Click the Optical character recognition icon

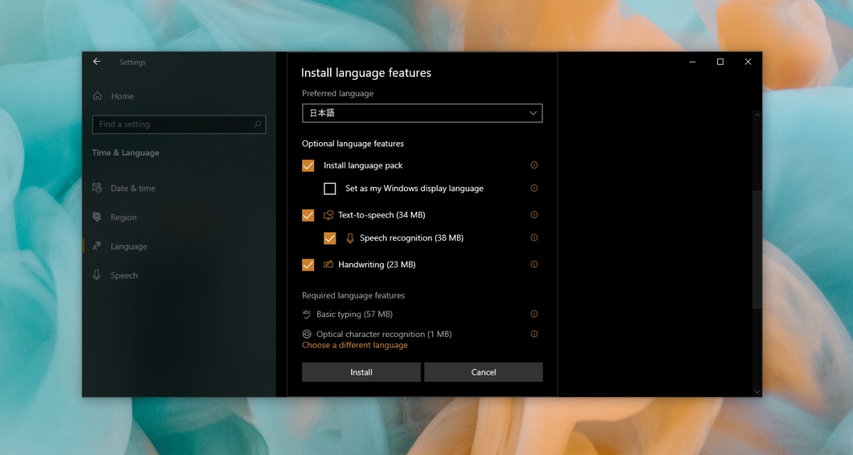(307, 334)
